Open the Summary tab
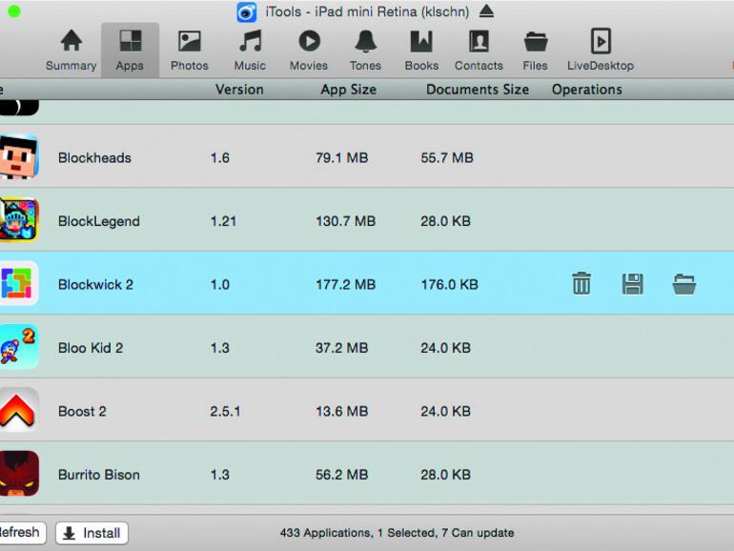Image resolution: width=734 pixels, height=551 pixels. pyautogui.click(x=71, y=50)
